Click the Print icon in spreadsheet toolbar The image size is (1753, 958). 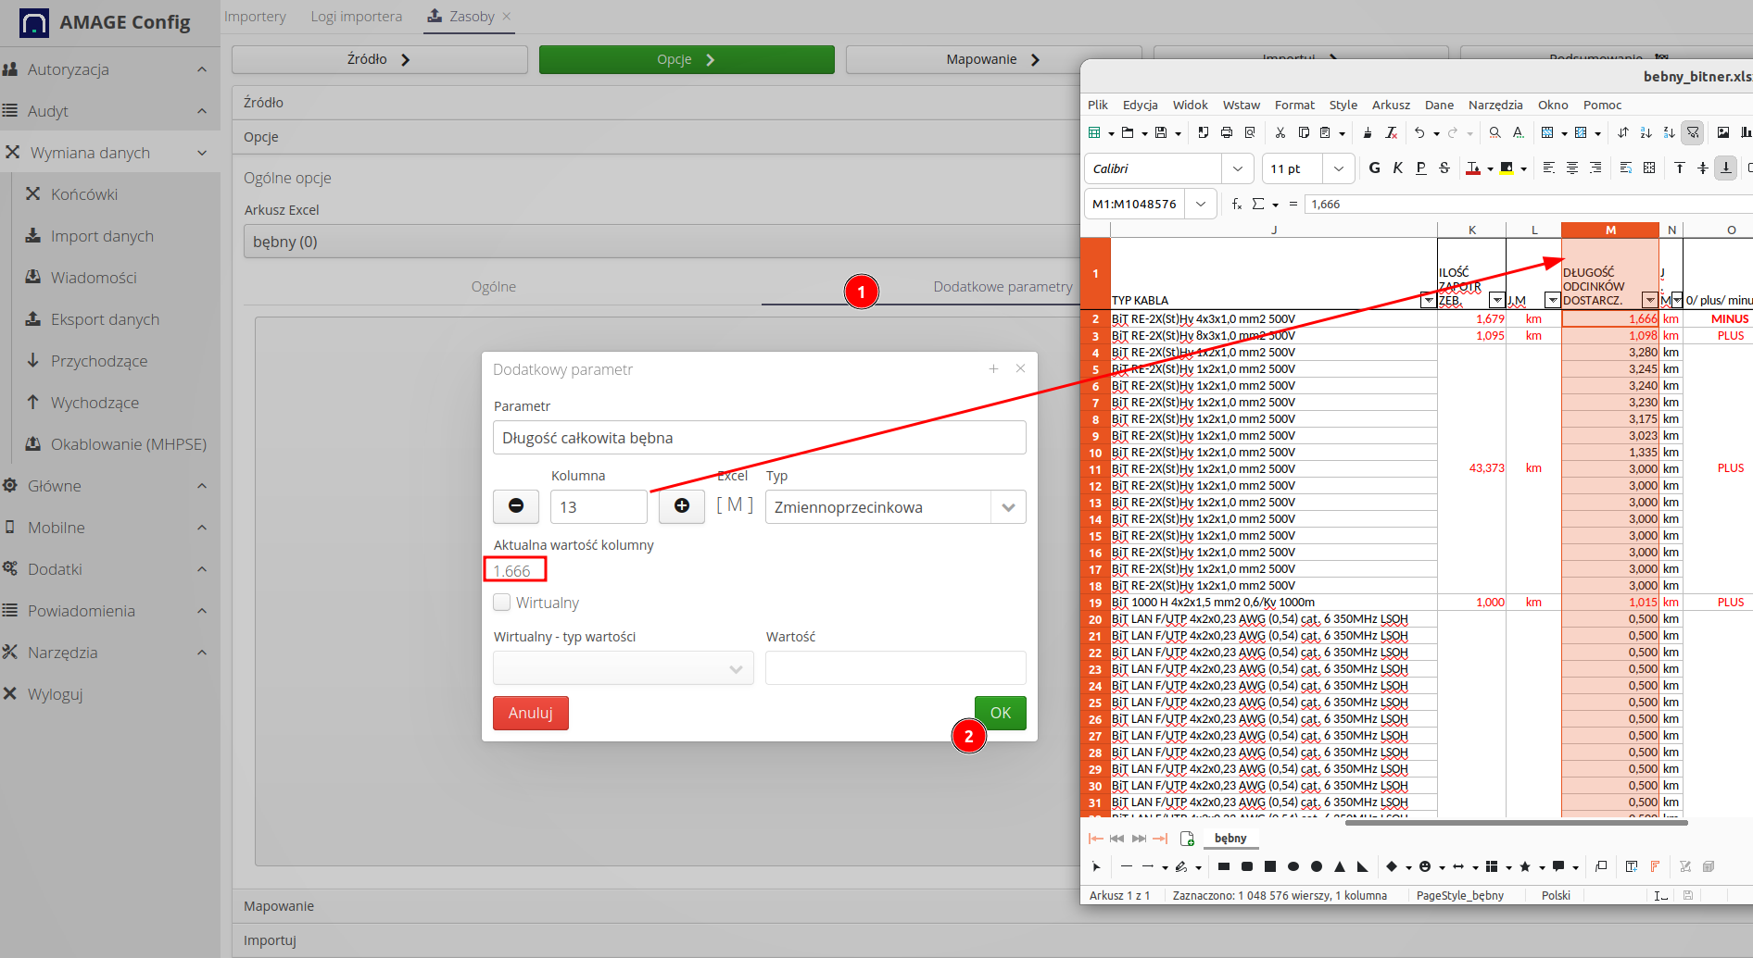(1227, 133)
